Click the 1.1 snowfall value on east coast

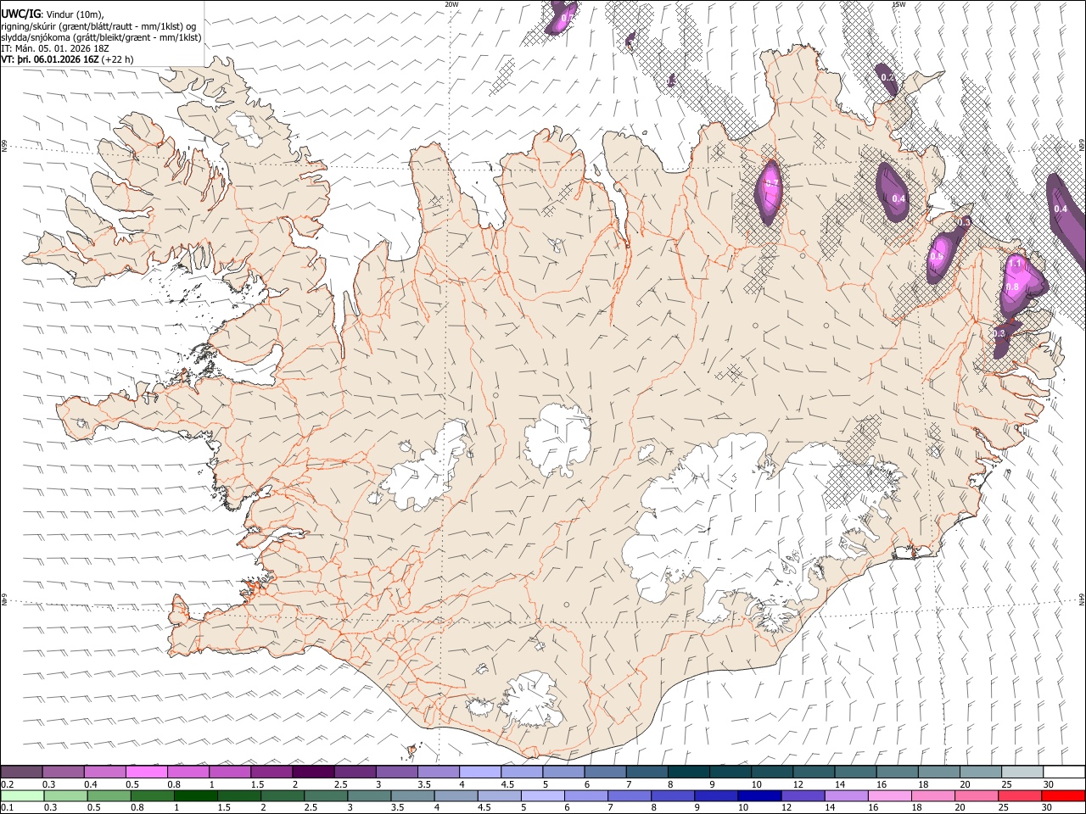[x=1015, y=265]
